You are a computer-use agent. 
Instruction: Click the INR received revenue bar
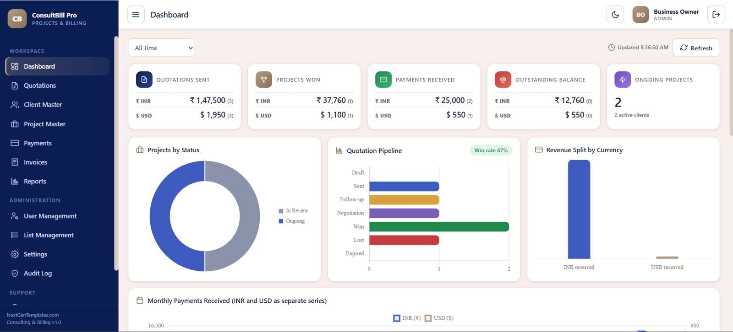[579, 209]
